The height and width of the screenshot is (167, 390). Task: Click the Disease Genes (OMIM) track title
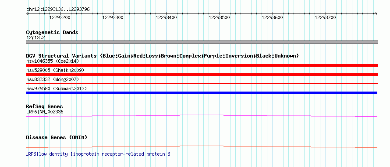(x=57, y=137)
